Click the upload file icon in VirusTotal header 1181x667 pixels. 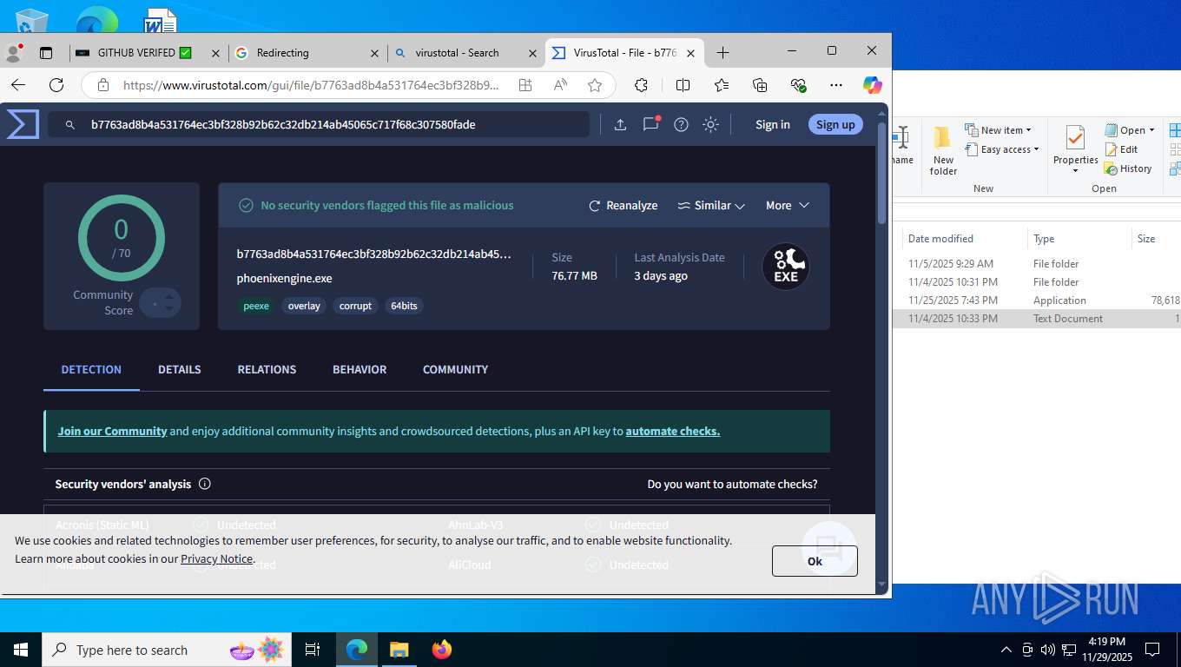pos(620,124)
